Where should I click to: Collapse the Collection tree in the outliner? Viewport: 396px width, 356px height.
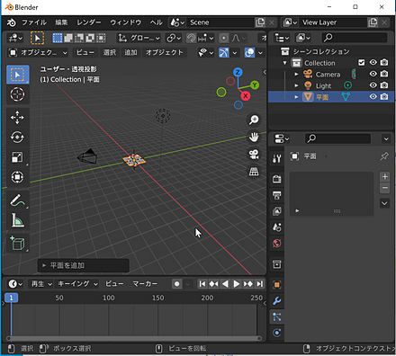[285, 63]
